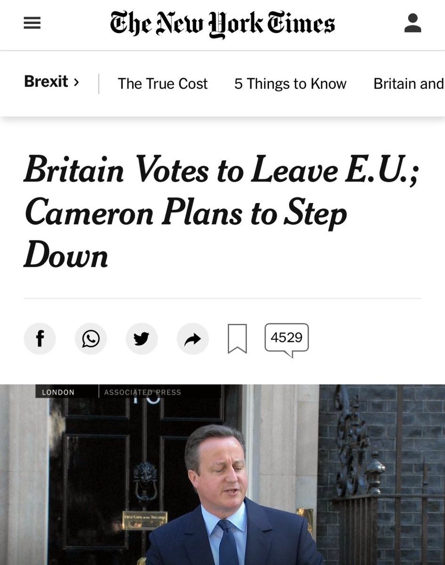
Task: Click the ASSOCIATED PRESS credit label
Action: (142, 392)
